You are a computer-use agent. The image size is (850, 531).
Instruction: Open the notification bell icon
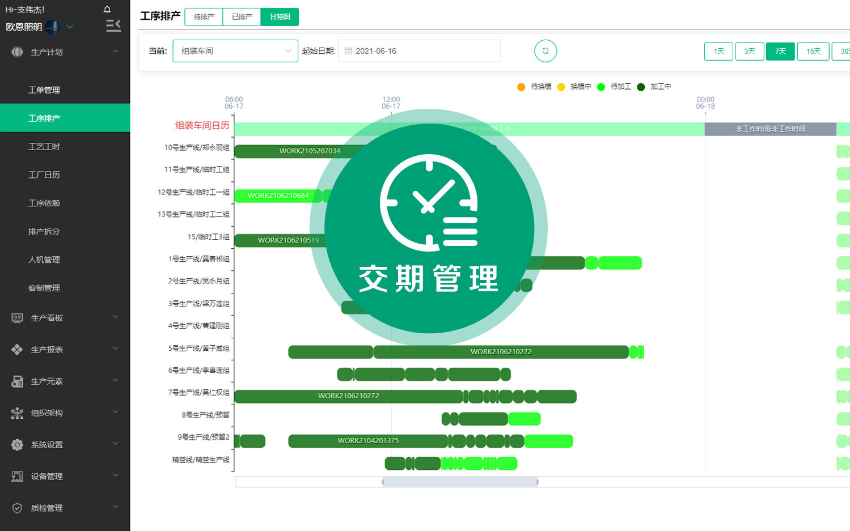107,9
